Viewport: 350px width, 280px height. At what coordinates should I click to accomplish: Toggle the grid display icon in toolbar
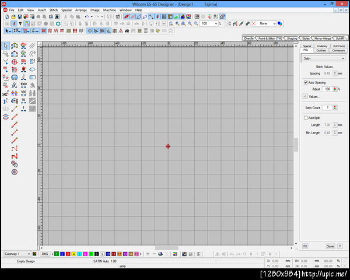(x=164, y=16)
